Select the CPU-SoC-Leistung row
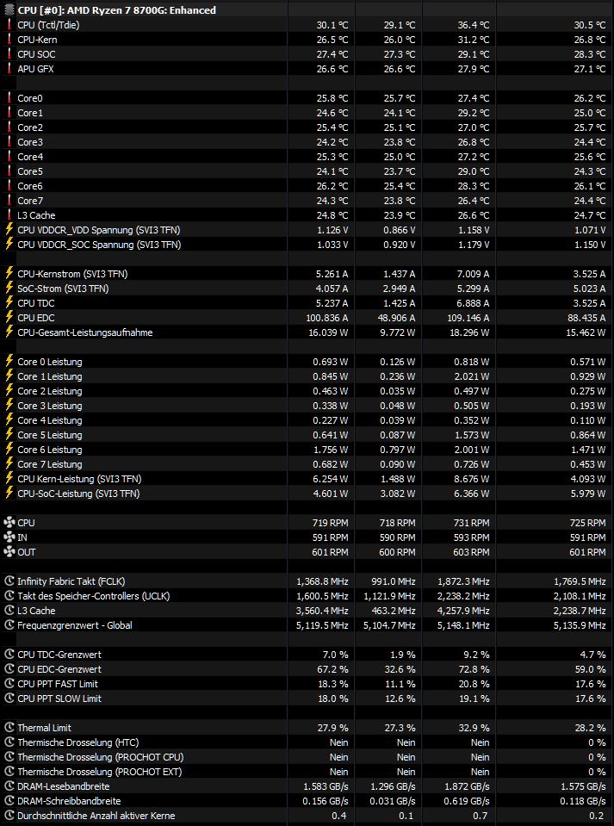This screenshot has height=826, width=614. tap(307, 494)
